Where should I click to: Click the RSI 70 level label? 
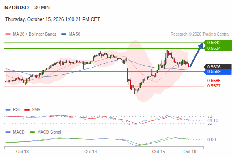[210, 116]
